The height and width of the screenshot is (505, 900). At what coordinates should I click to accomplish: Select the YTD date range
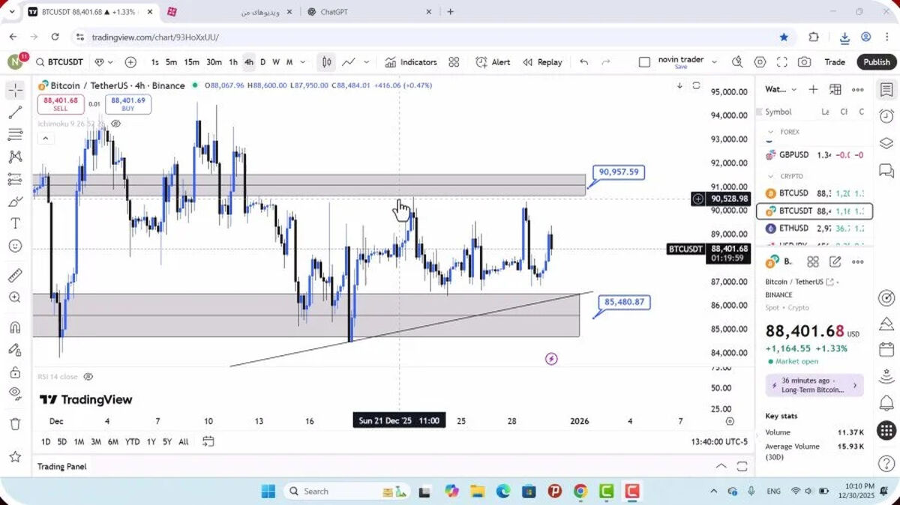133,442
